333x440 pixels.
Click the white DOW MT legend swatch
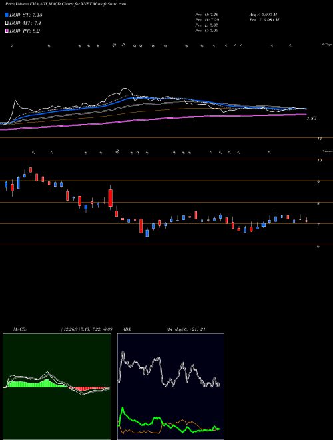[7, 23]
